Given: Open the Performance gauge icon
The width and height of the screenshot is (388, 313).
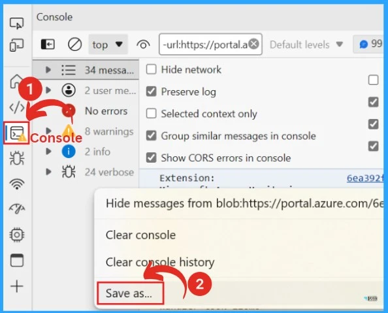Looking at the screenshot, I should click(x=17, y=208).
